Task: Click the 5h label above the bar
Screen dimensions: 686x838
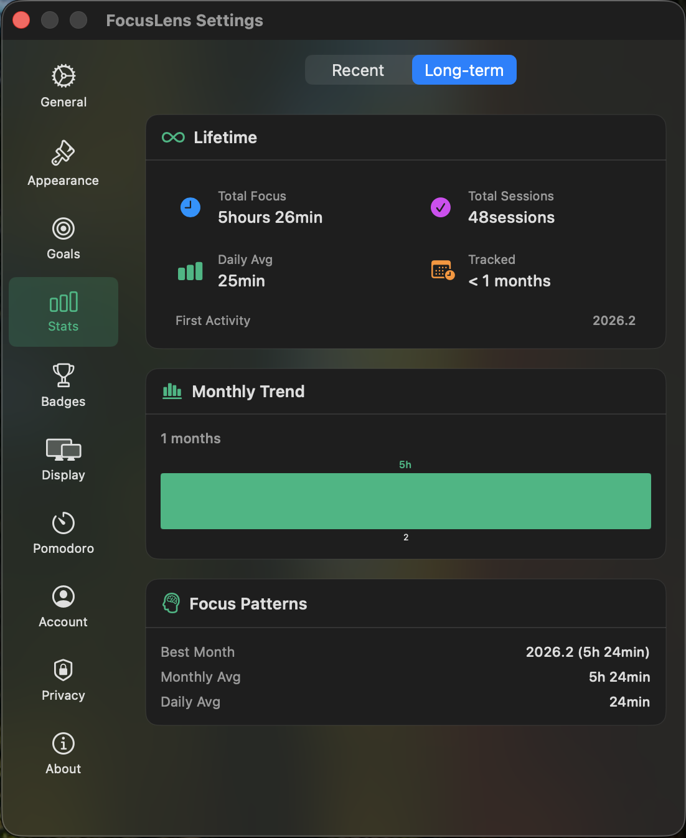Action: (x=405, y=464)
